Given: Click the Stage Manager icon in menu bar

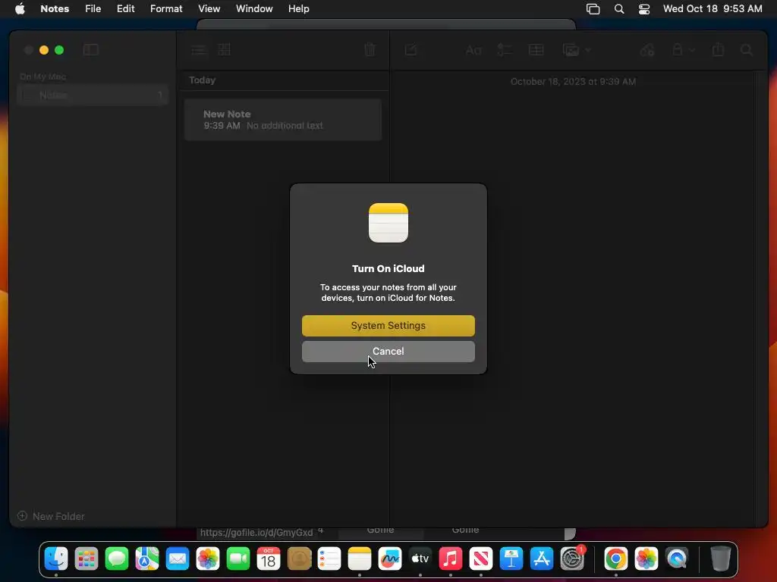Looking at the screenshot, I should [x=593, y=9].
